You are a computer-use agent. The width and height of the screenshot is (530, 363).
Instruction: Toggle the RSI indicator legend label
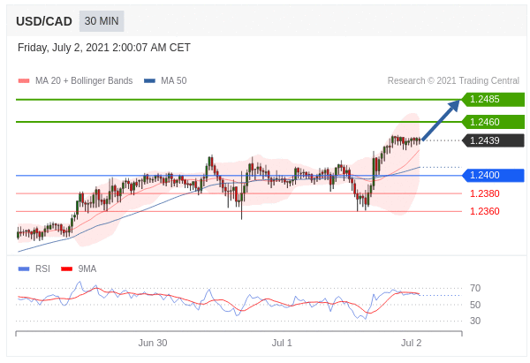pyautogui.click(x=42, y=268)
